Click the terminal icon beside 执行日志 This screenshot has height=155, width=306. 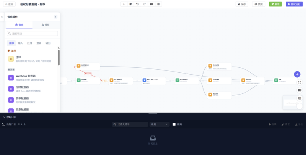coord(3,124)
